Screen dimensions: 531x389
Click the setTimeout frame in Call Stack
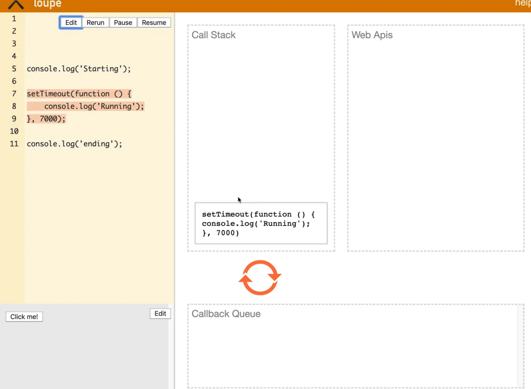(x=261, y=223)
